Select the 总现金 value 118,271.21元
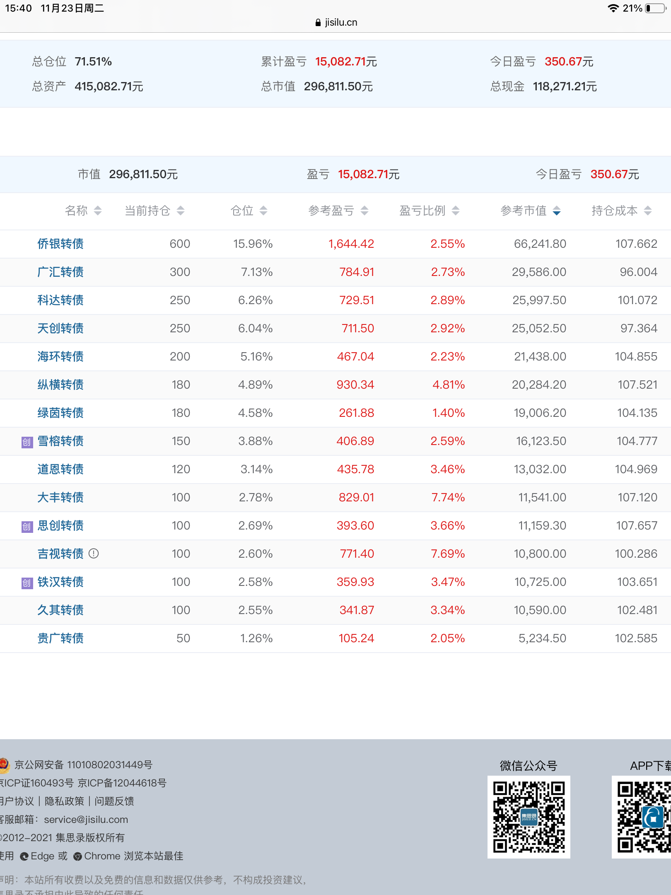 [x=565, y=87]
